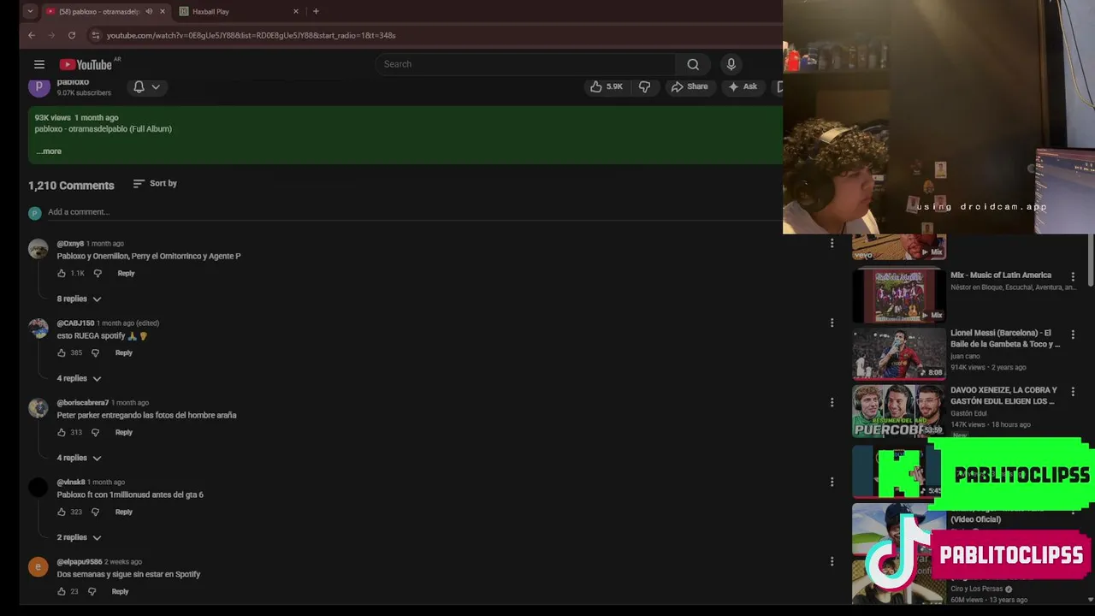1095x616 pixels.
Task: Reply to @elpapu9586's comment
Action: coord(121,591)
